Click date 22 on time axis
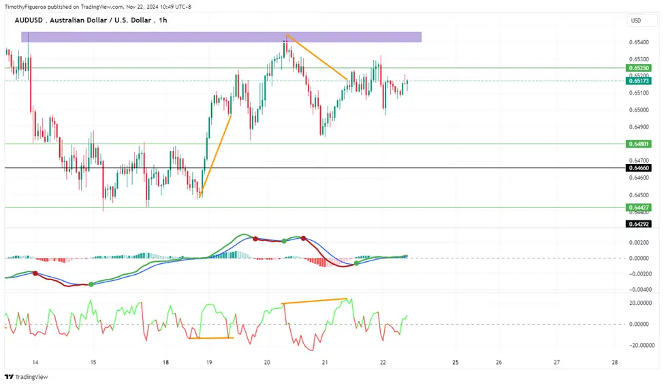Screen dimensions: 664x385 [x=383, y=362]
